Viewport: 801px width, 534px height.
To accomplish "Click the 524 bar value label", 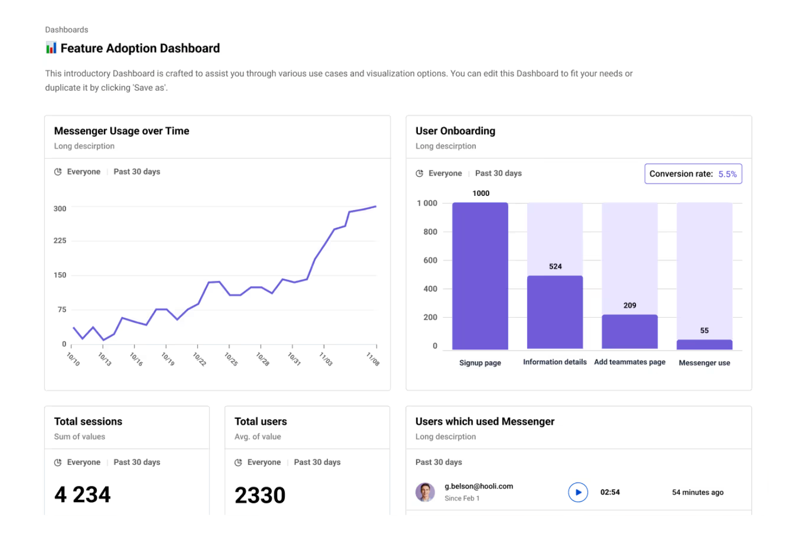I will (x=555, y=267).
